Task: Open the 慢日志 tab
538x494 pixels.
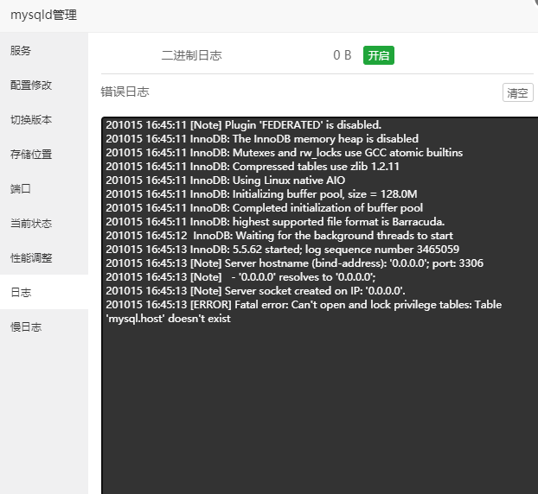Action: pos(44,326)
